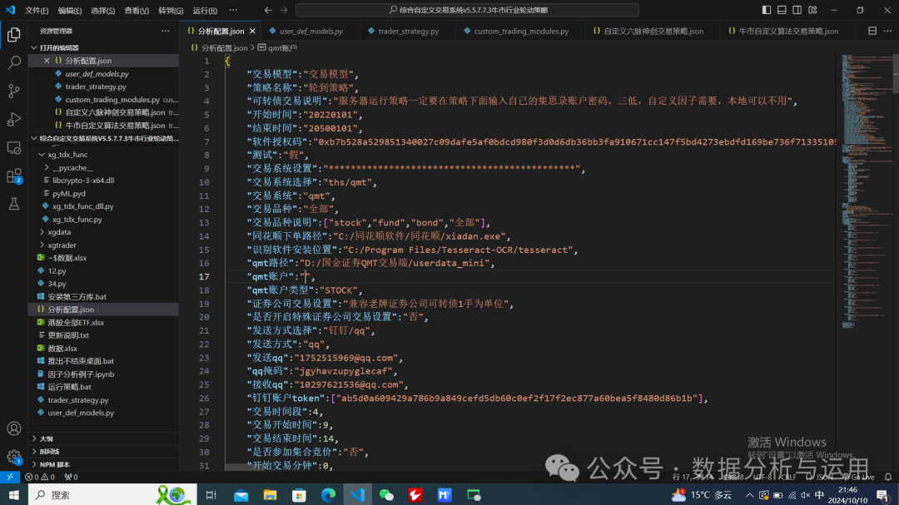Click the Windows taskbar search box
The image size is (899, 505).
[x=112, y=495]
